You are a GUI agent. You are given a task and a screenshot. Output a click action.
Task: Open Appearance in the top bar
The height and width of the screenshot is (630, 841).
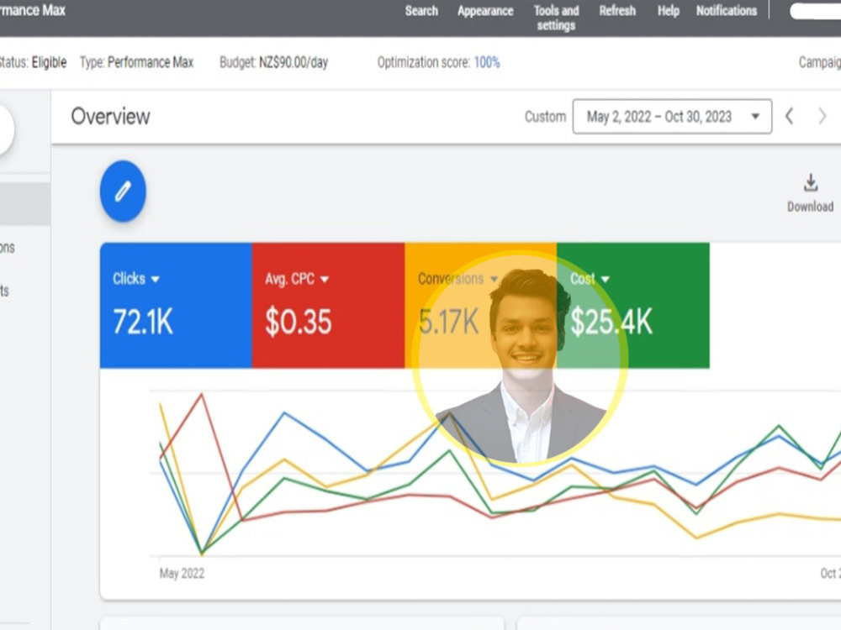coord(485,11)
